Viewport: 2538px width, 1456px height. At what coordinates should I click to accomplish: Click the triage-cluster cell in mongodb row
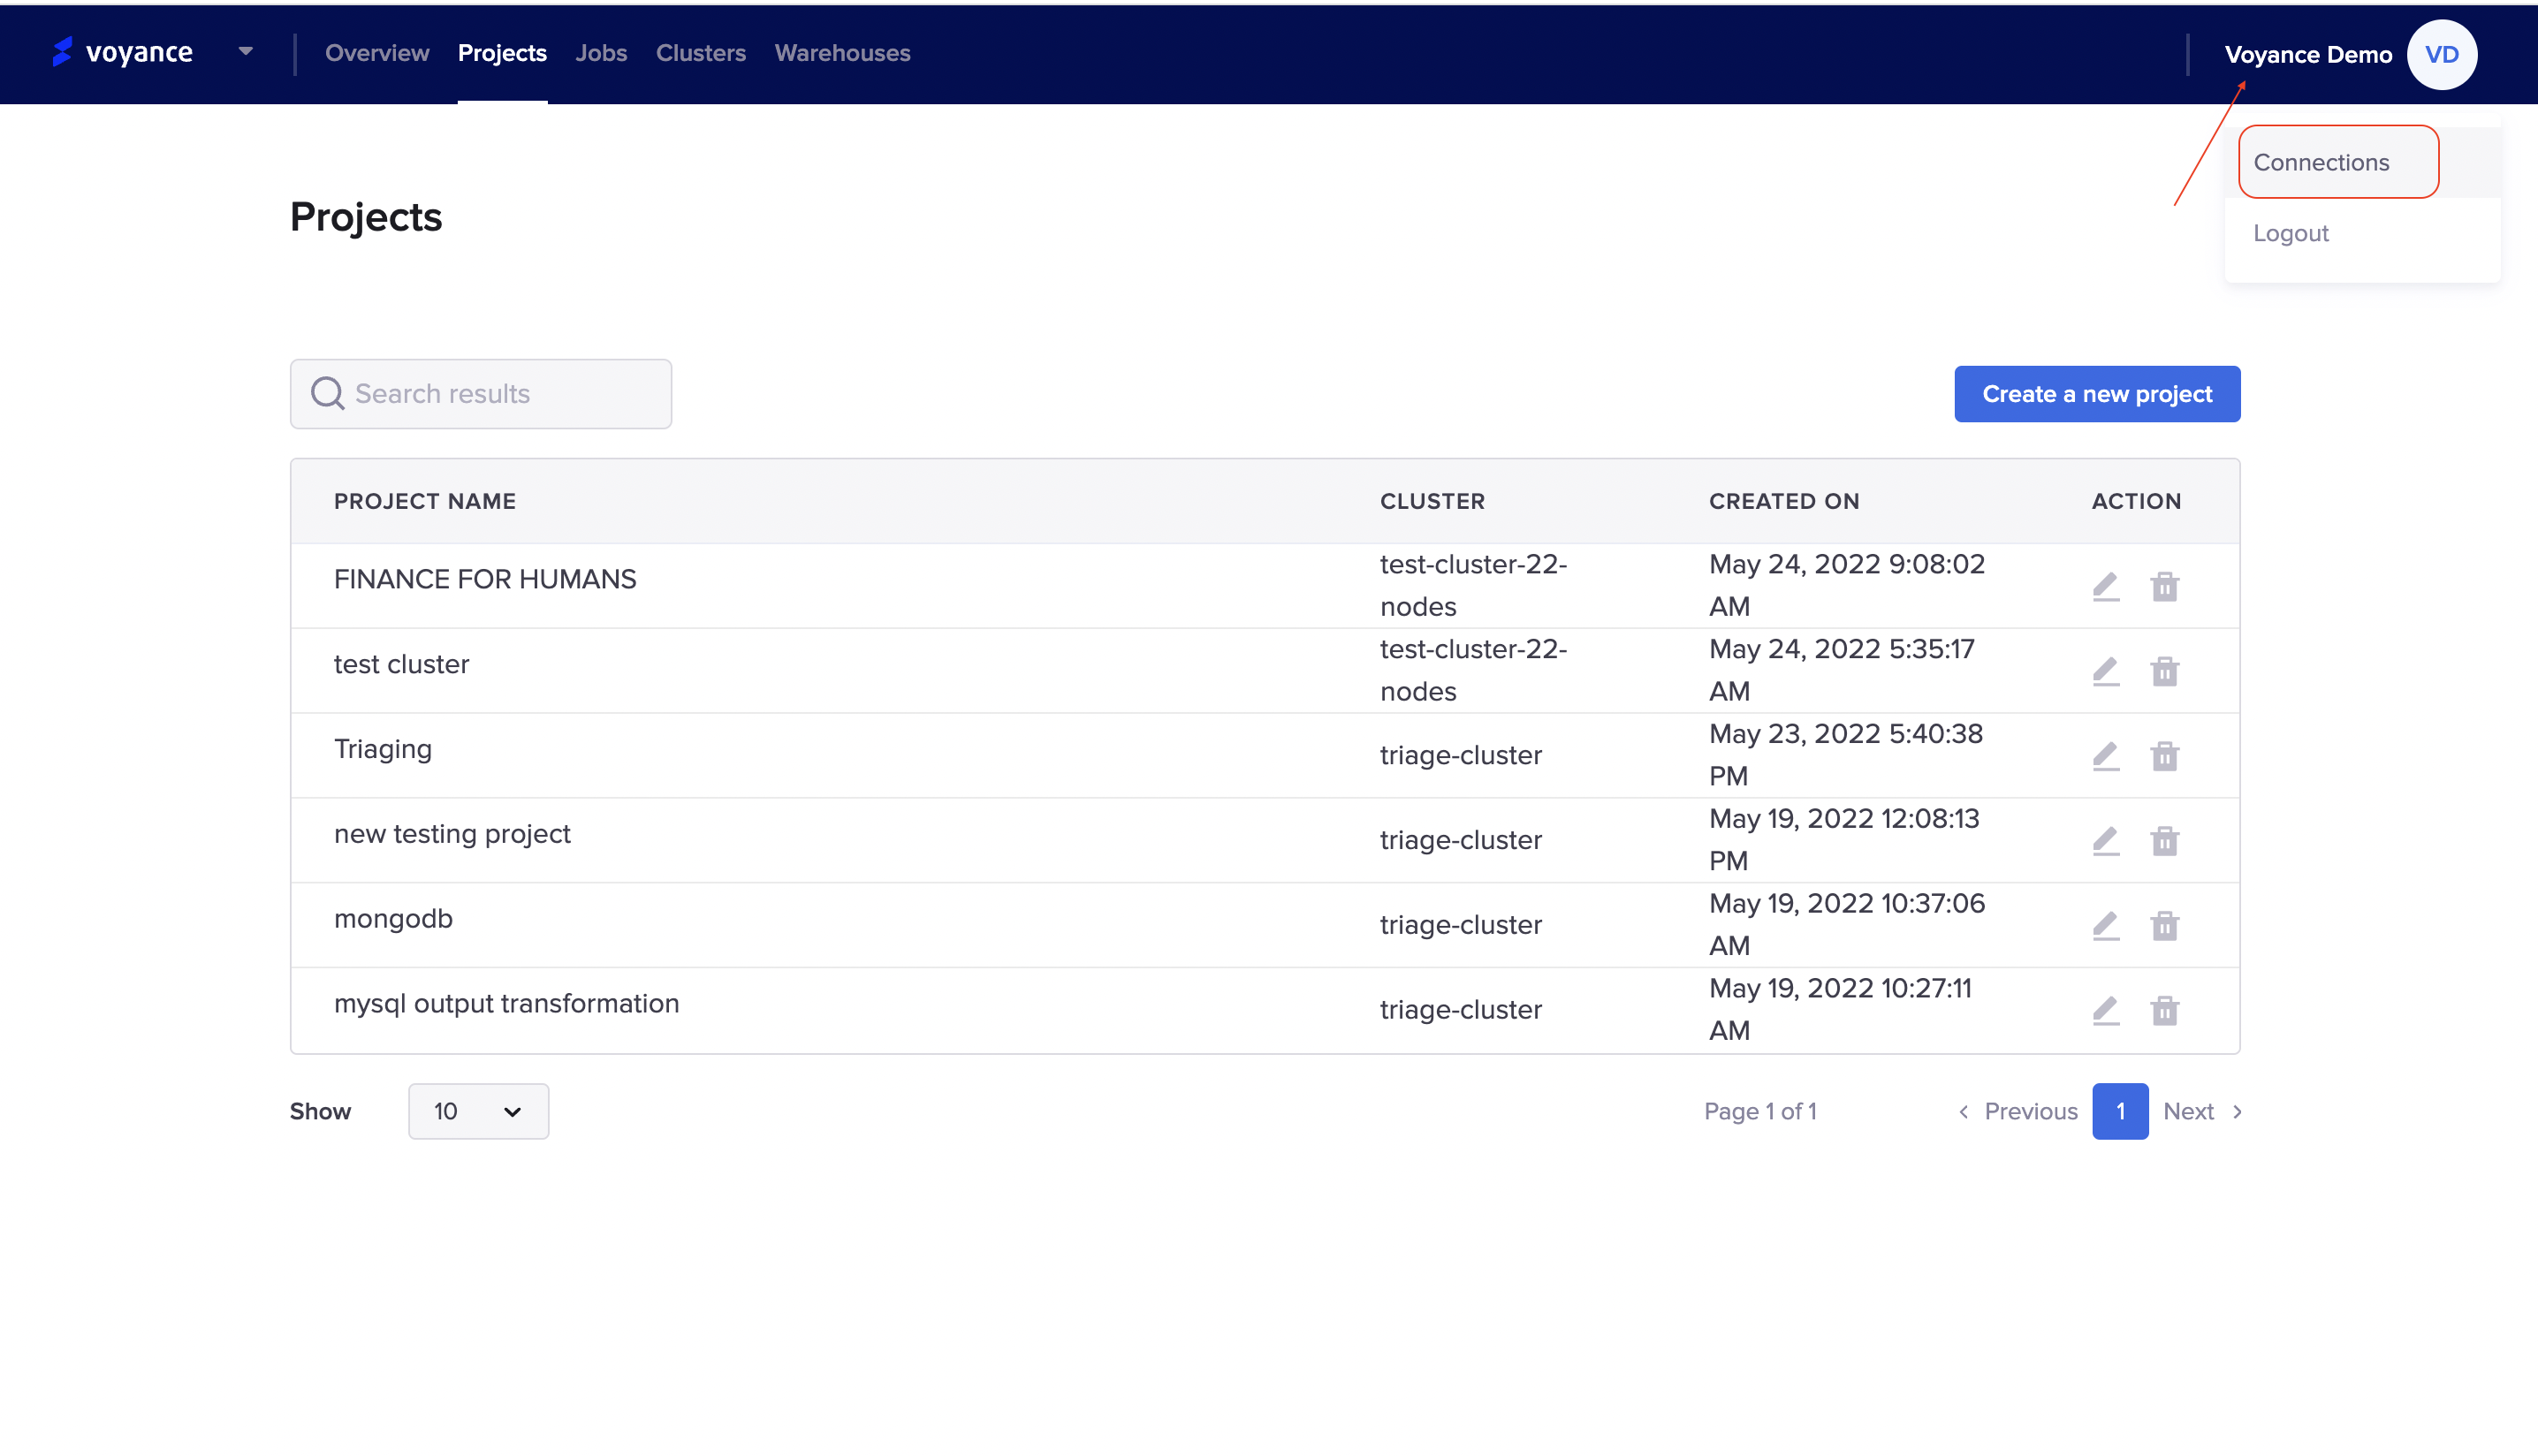pos(1461,925)
